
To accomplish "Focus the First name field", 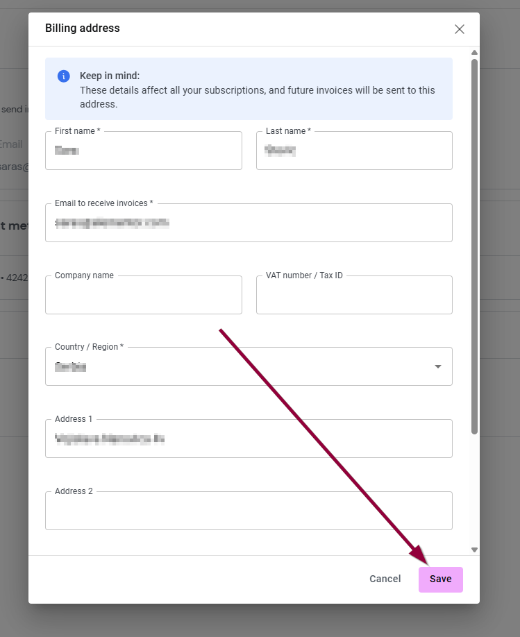I will [x=143, y=151].
